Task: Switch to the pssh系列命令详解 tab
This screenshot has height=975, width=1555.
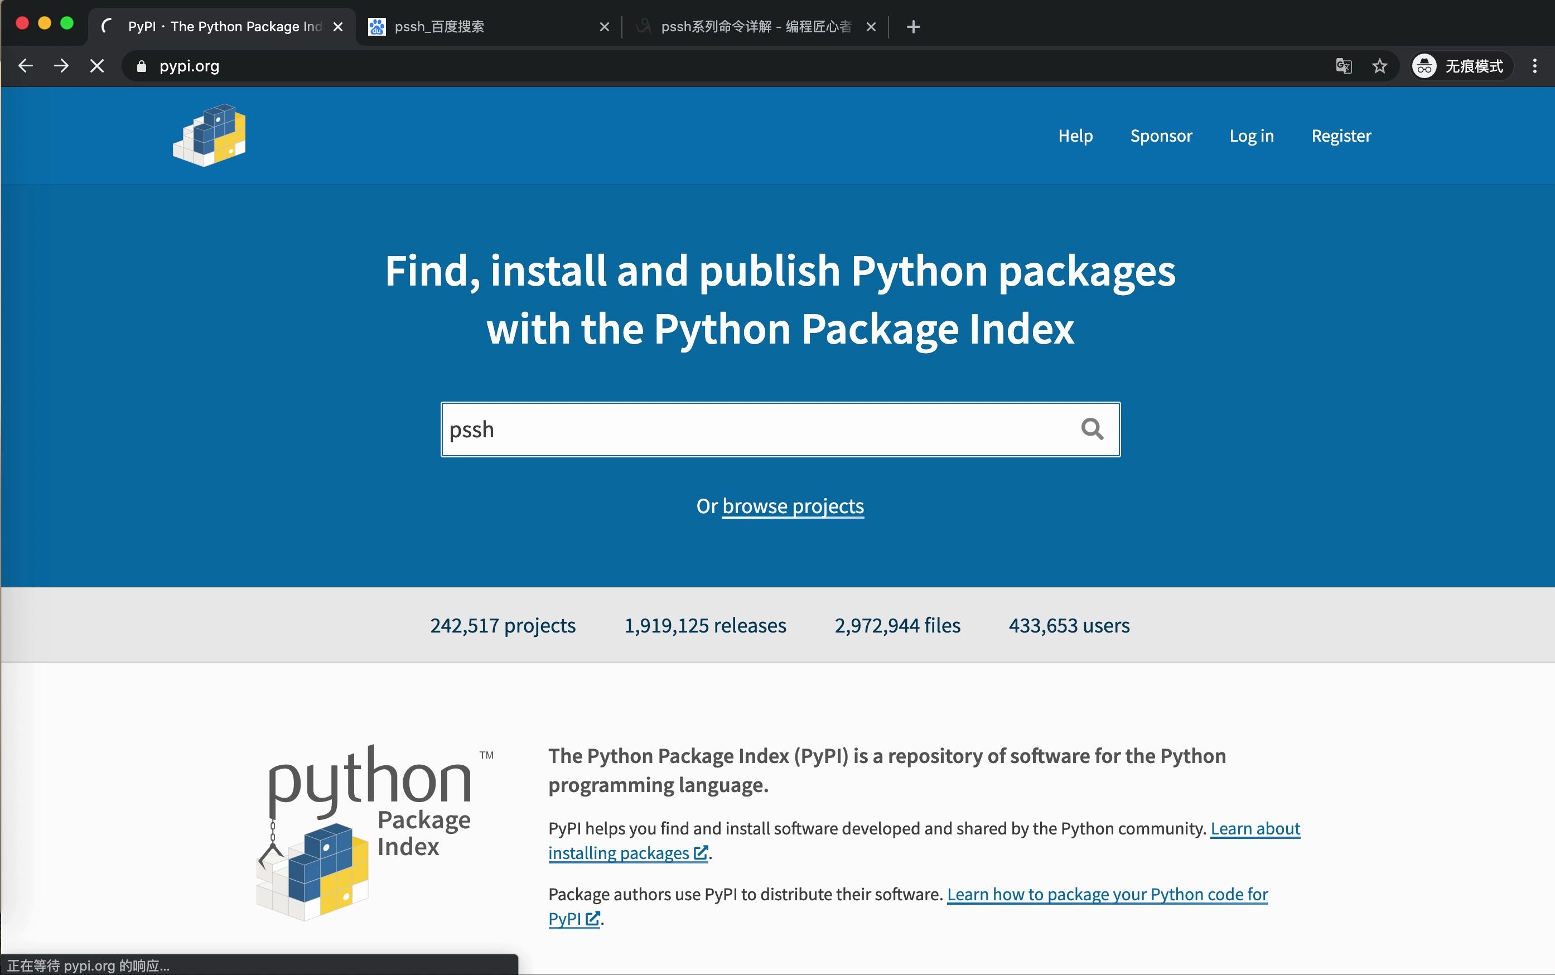Action: point(756,26)
